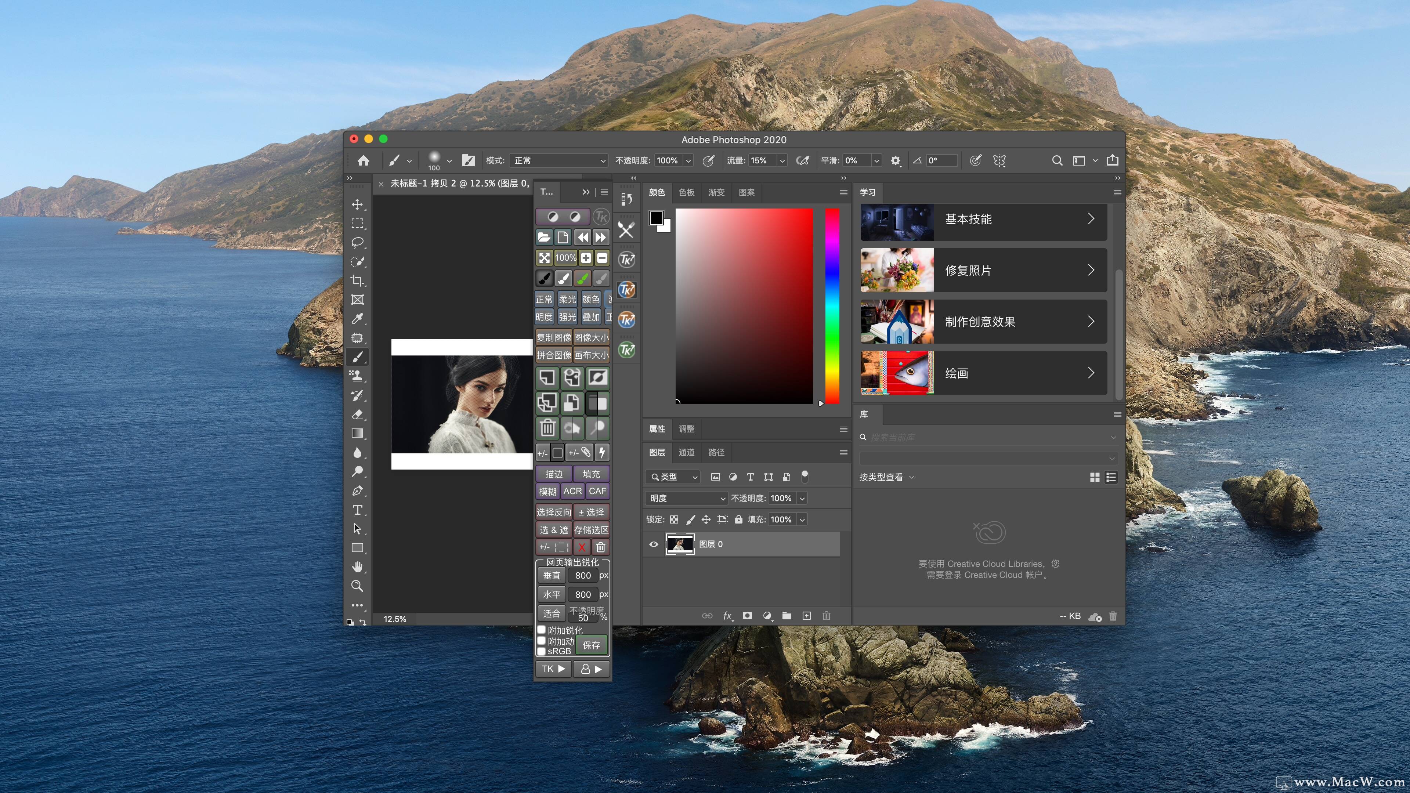Select the Eyedropper tool

tap(357, 319)
